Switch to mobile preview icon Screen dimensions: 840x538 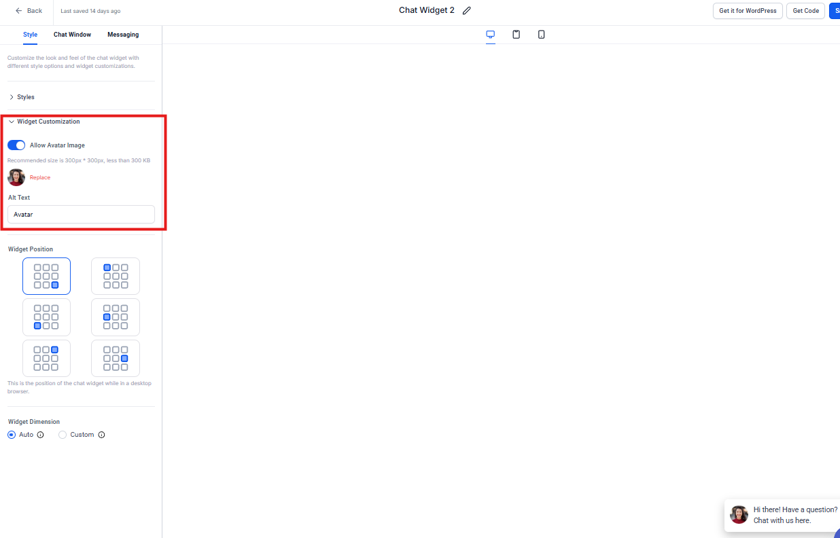tap(541, 35)
